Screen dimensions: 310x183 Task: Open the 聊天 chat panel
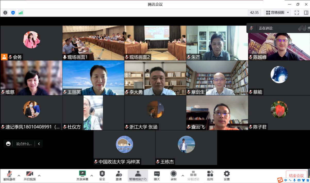pyautogui.click(x=157, y=176)
